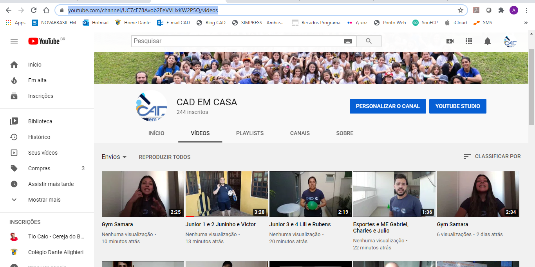Bookmark this page with star icon
Viewport: 535px width, 267px height.
pos(461,10)
